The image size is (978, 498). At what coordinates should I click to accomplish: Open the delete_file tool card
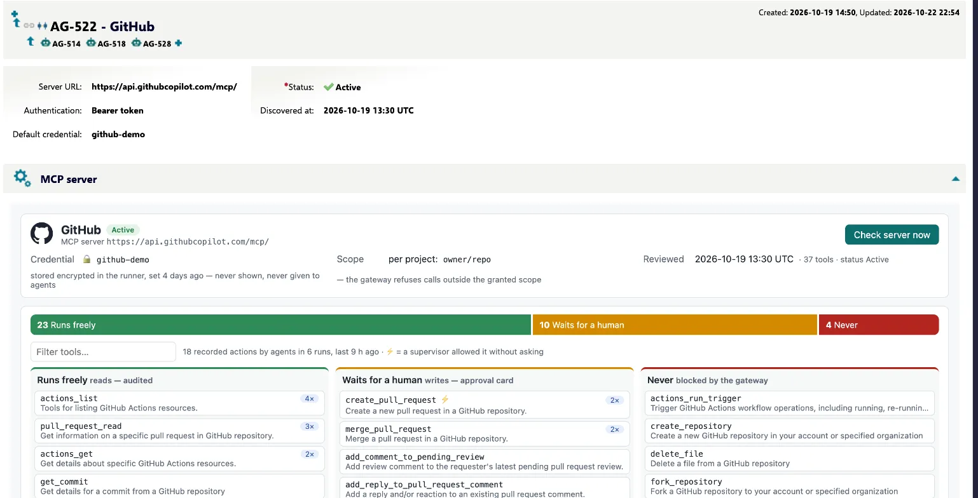[x=790, y=459]
